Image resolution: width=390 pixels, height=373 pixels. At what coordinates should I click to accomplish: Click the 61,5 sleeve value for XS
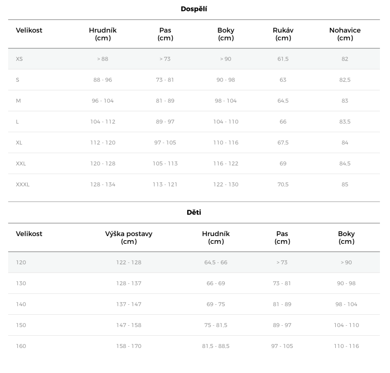[x=283, y=59]
